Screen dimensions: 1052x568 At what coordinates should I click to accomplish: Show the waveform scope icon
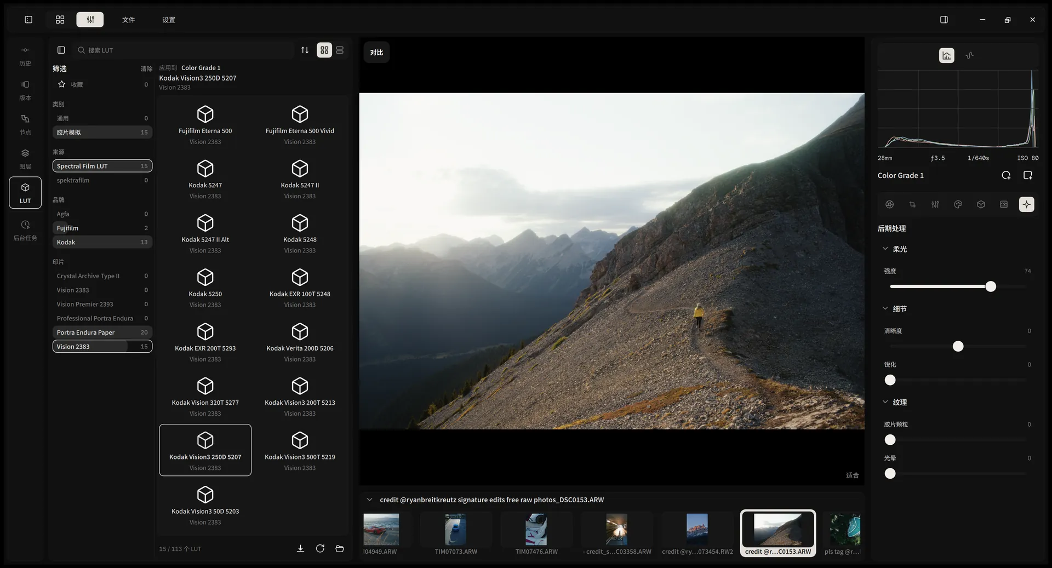[x=969, y=55]
